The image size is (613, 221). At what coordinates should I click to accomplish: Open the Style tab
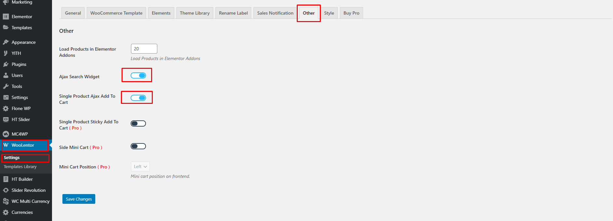329,13
